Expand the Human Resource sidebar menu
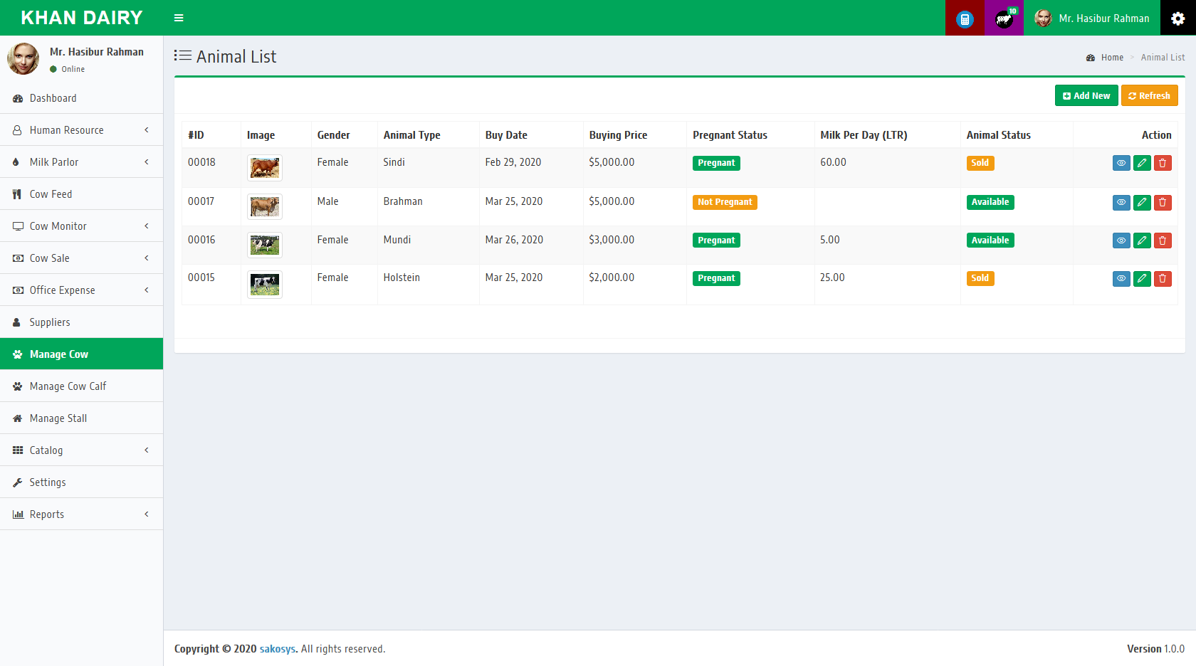1196x666 pixels. pyautogui.click(x=81, y=130)
